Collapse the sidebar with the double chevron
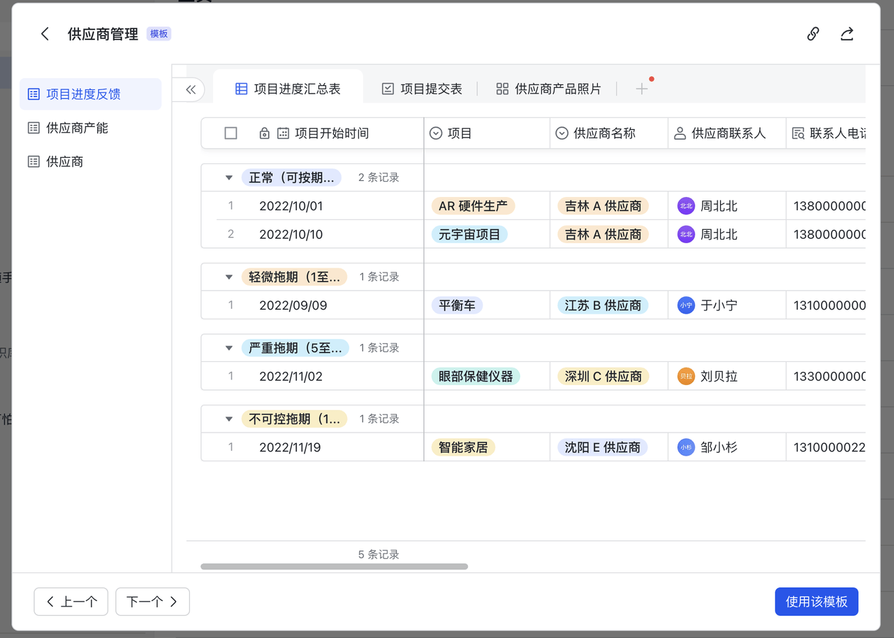 tap(191, 89)
